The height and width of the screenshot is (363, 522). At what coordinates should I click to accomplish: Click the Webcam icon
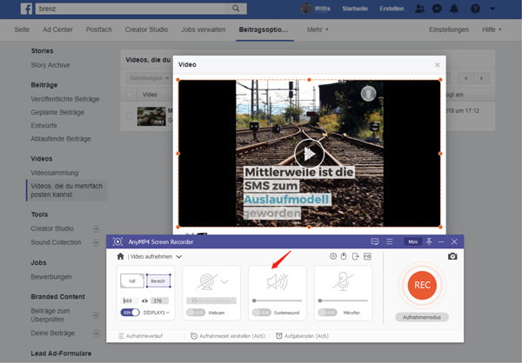206,281
